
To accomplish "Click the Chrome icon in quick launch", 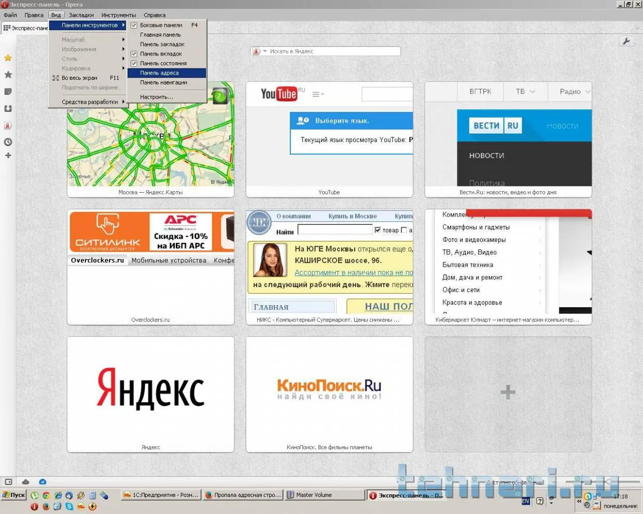I will click(46, 495).
